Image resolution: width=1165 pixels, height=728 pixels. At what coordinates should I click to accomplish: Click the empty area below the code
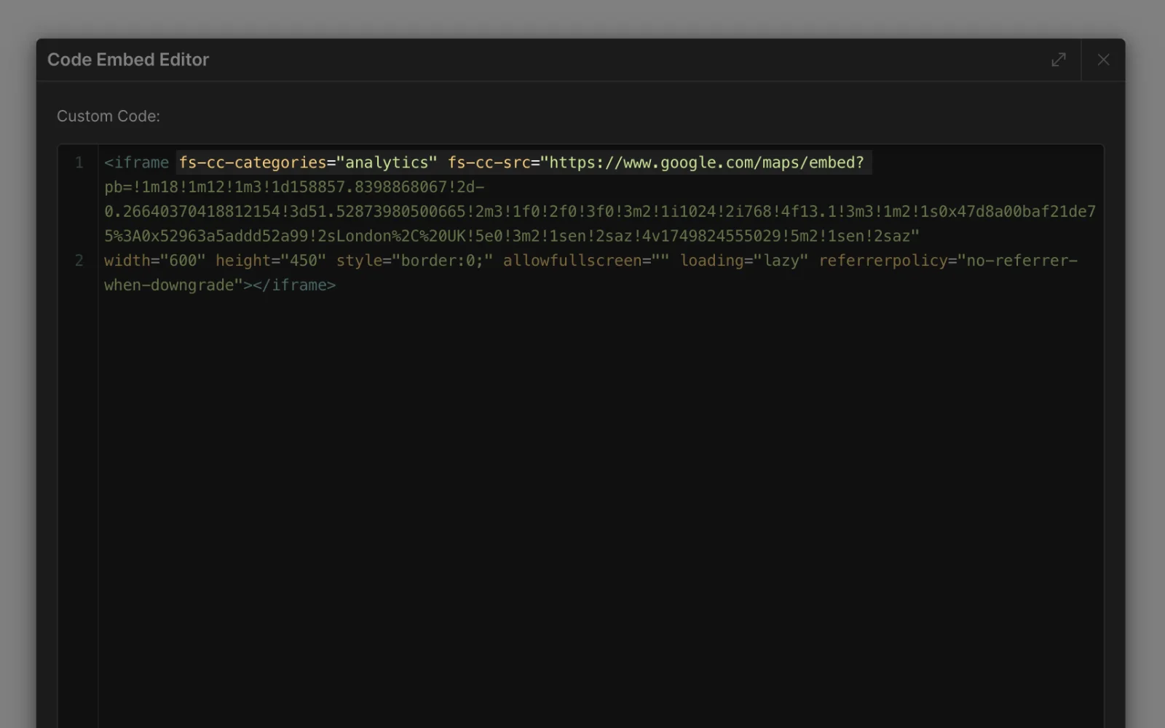point(582,510)
